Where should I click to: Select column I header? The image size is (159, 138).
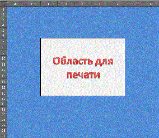coord(150,4)
